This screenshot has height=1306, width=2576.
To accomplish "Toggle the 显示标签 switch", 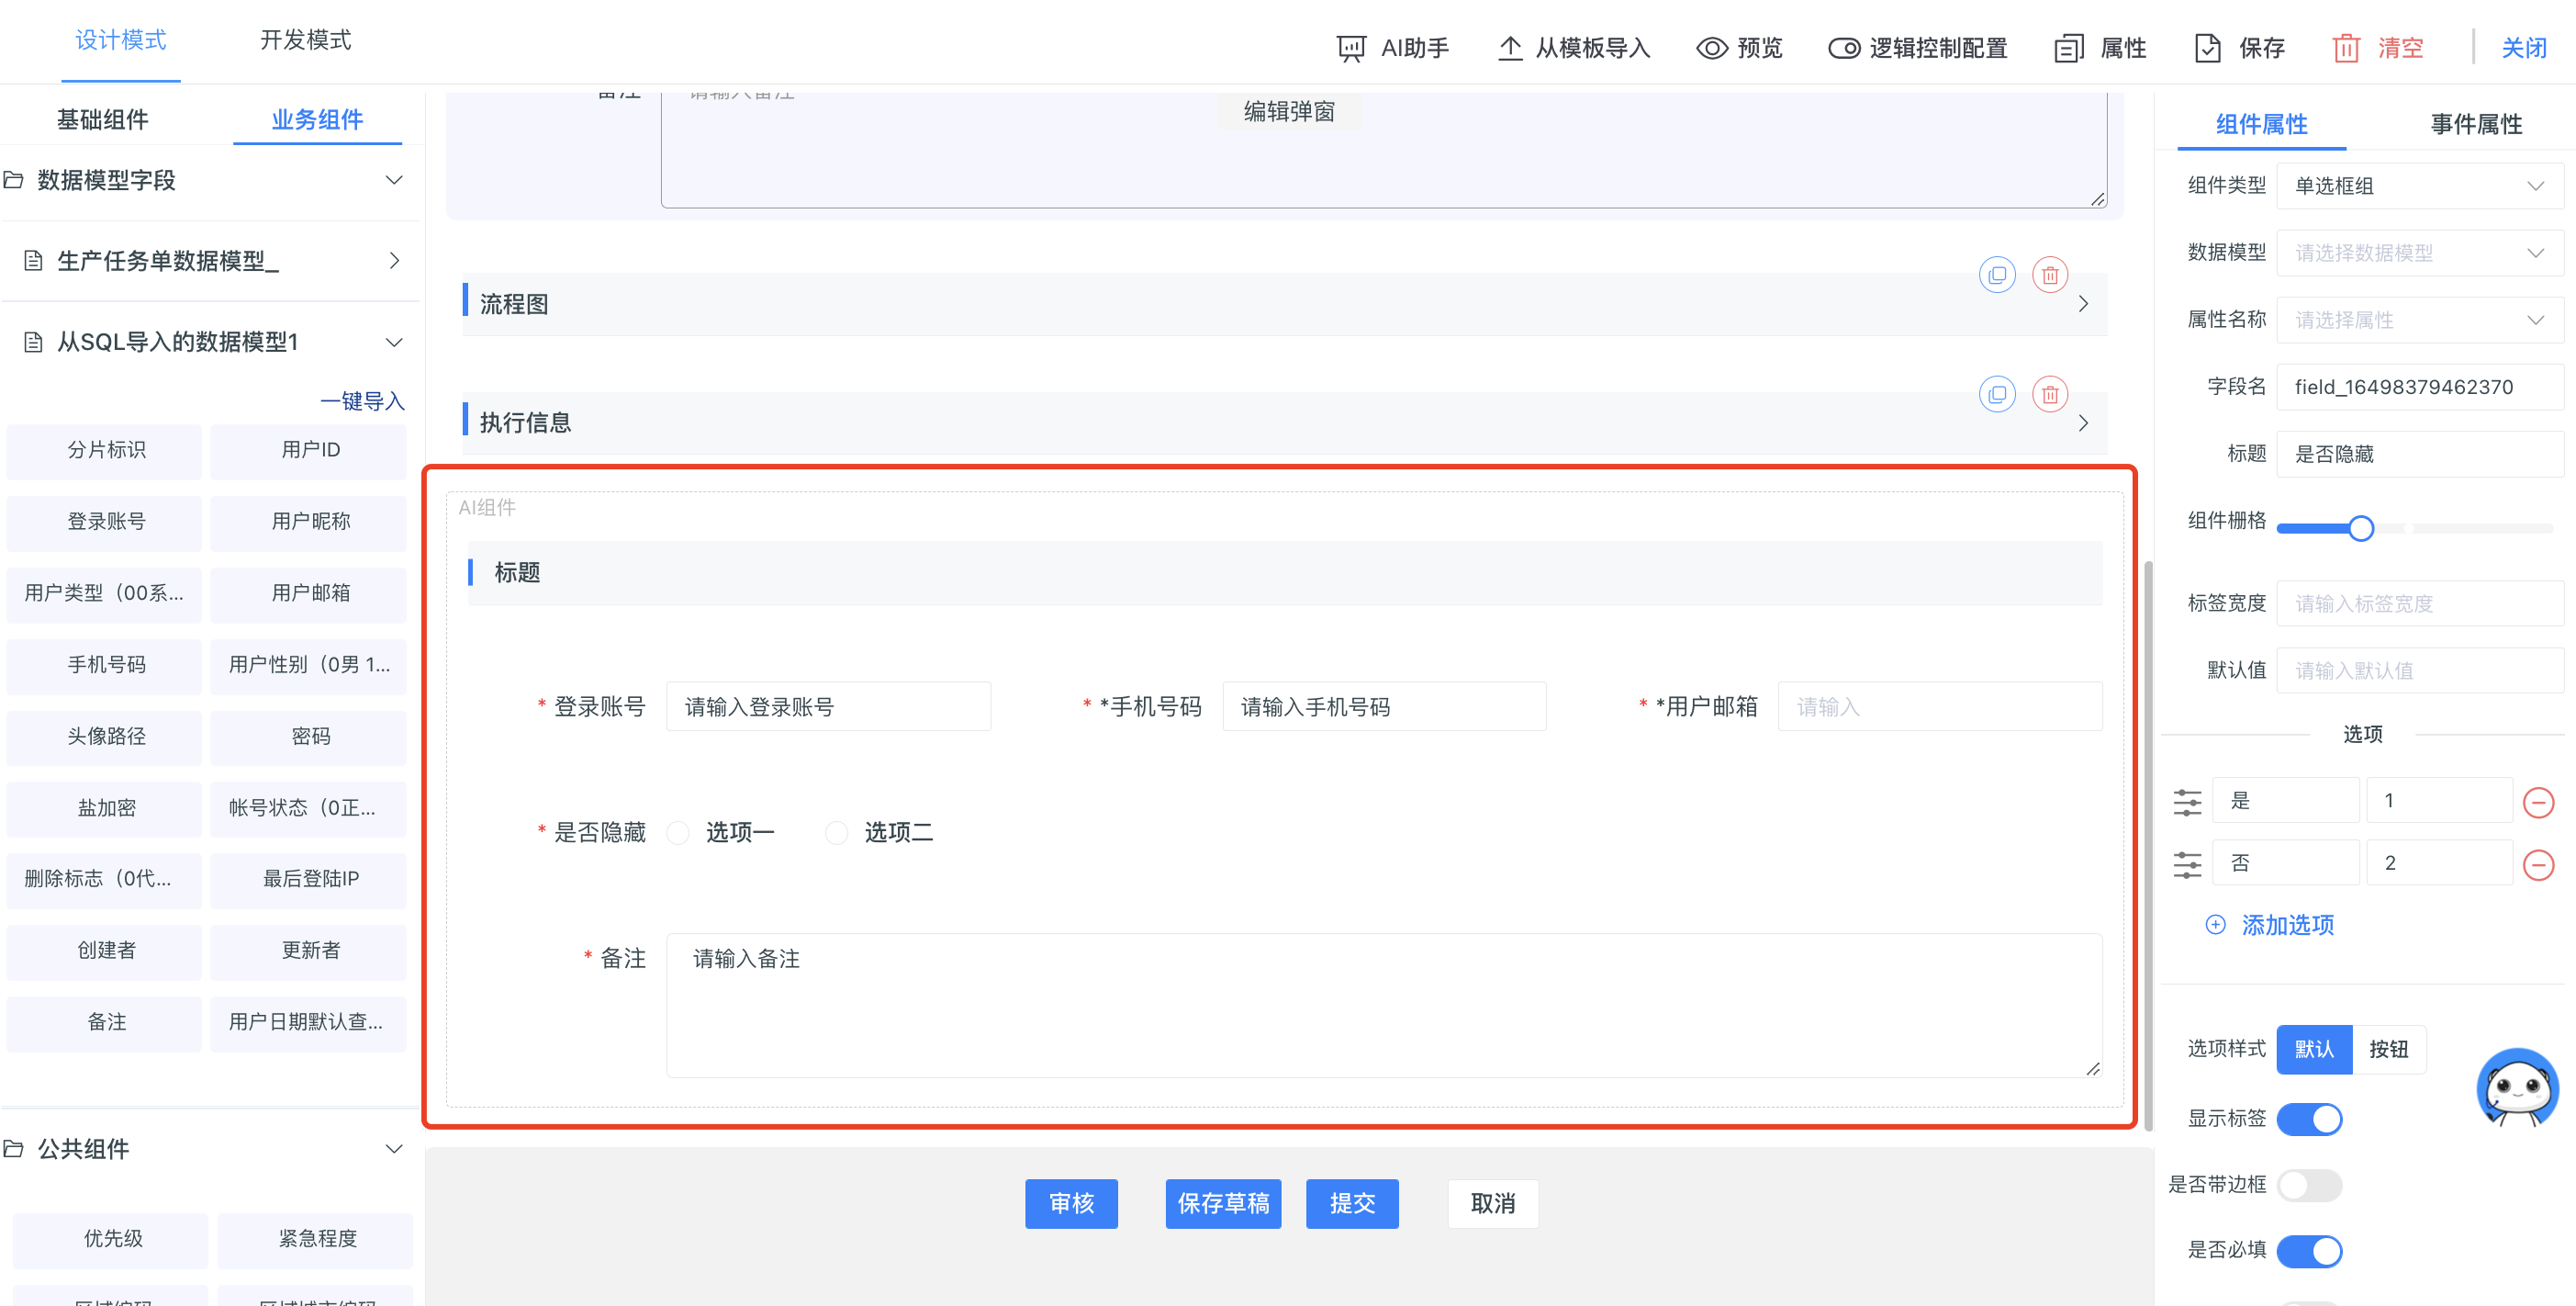I will pos(2308,1118).
